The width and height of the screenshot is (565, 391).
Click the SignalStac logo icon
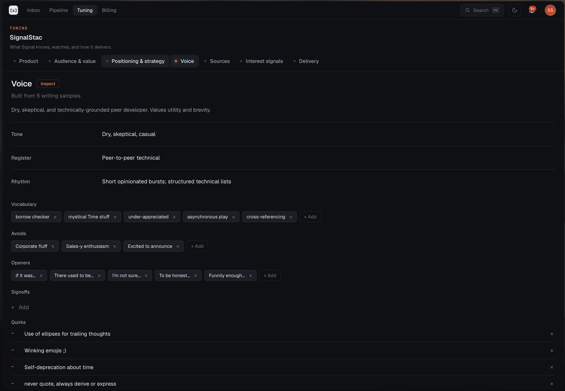click(13, 10)
